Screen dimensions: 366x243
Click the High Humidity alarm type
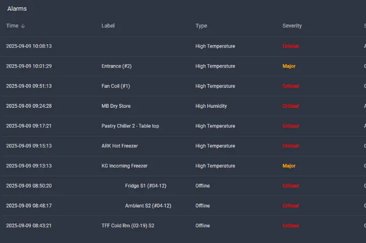click(211, 106)
